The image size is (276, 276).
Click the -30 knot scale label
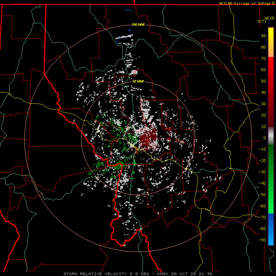click(262, 172)
